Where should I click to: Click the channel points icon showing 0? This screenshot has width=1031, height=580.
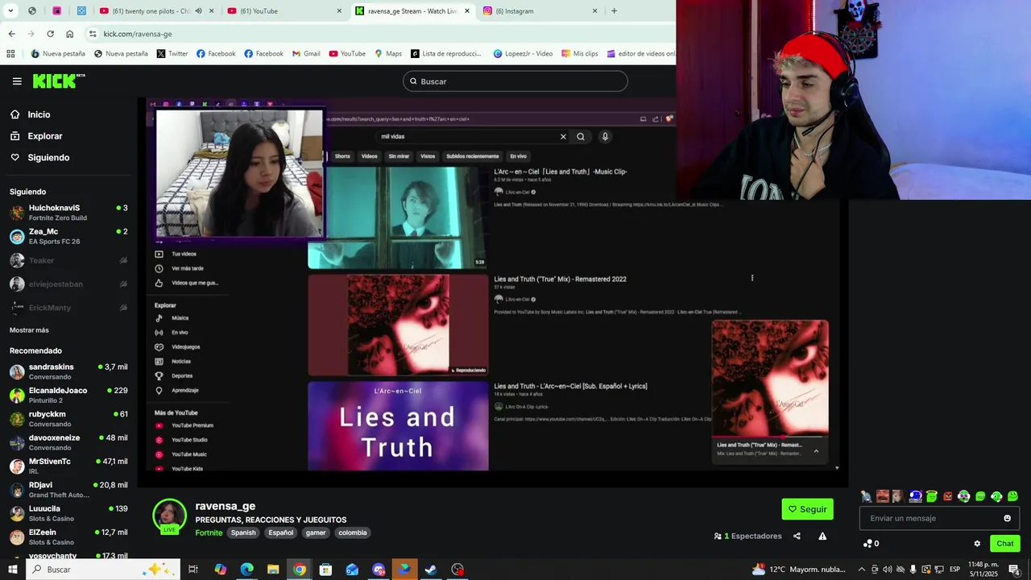[x=871, y=544]
